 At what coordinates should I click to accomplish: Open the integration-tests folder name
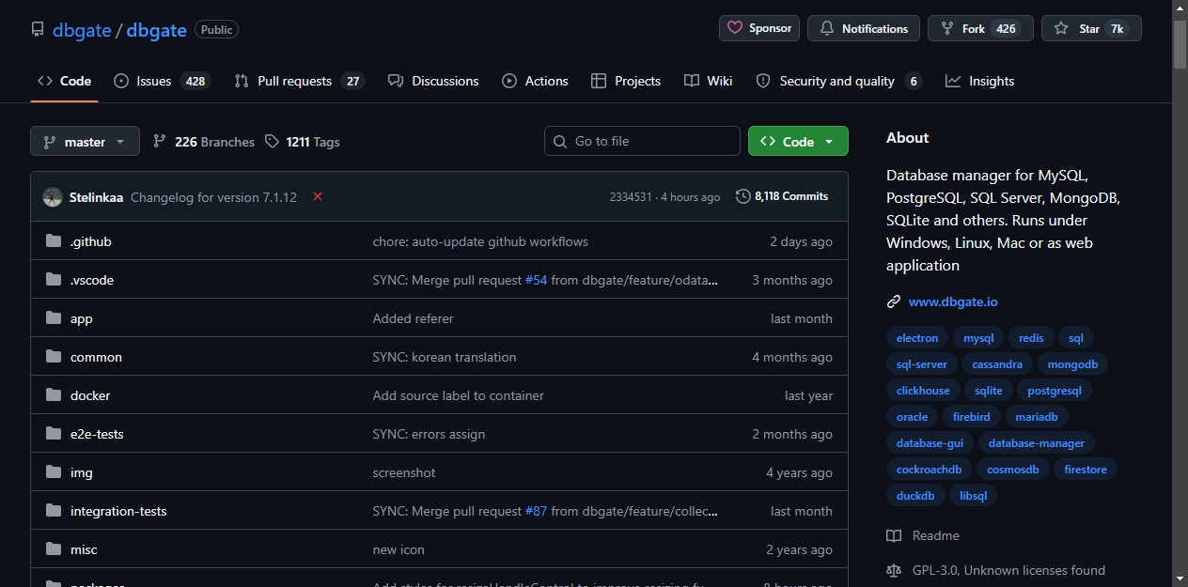(118, 511)
